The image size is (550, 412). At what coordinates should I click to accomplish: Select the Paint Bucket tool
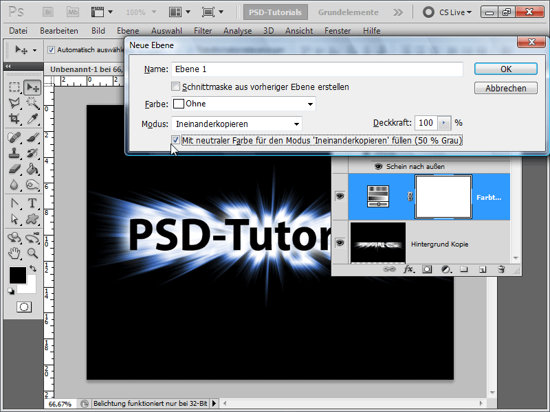(x=32, y=169)
